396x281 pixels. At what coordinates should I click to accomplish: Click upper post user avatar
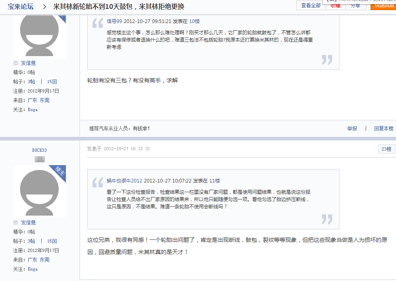(x=40, y=36)
